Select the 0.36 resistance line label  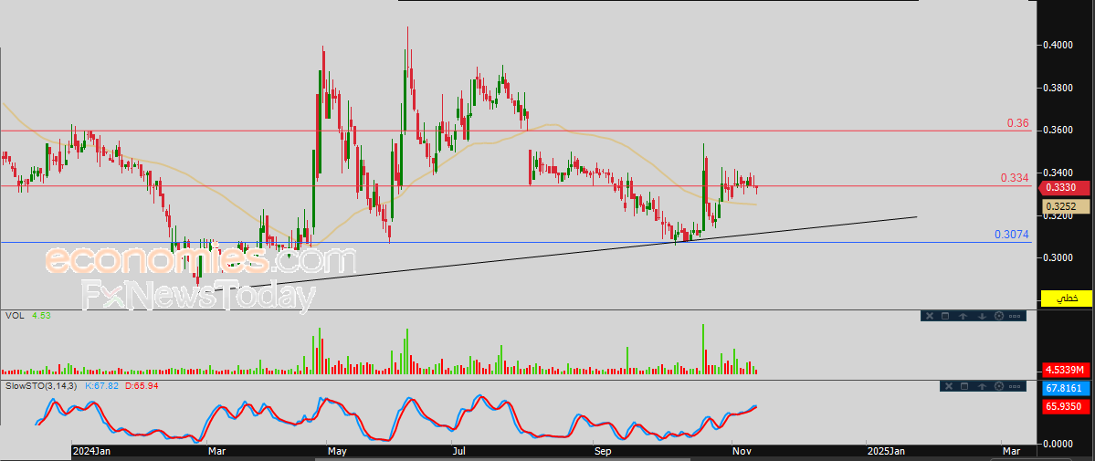[x=1017, y=123]
